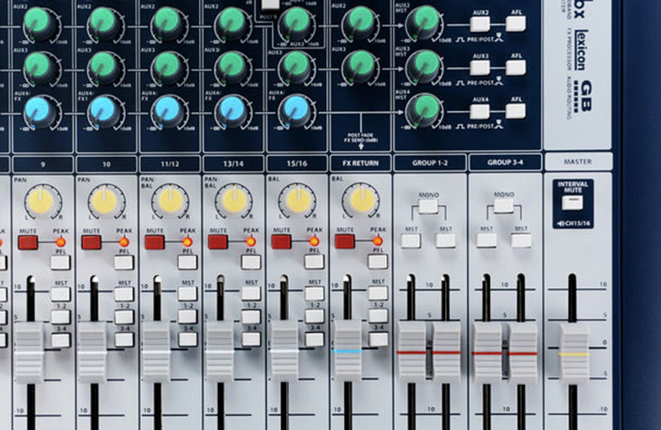Click the channel 13/14 fader cap
The image size is (661, 430).
[x=219, y=352]
